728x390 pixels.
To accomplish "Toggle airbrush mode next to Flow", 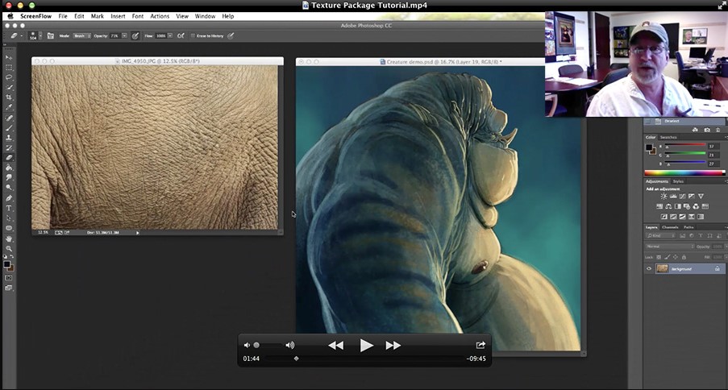I will click(181, 35).
